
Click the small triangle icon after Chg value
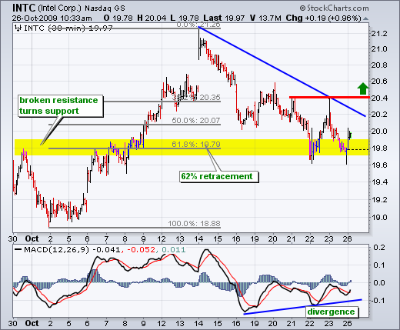tap(366, 18)
